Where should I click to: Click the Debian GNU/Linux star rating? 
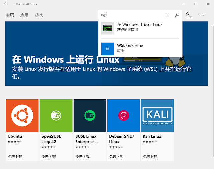116,147
